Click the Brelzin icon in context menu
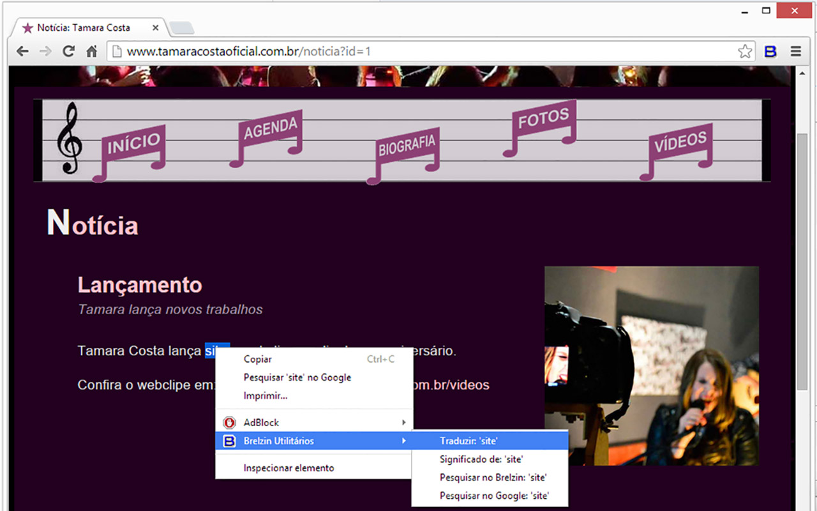The width and height of the screenshot is (817, 511). click(x=229, y=441)
